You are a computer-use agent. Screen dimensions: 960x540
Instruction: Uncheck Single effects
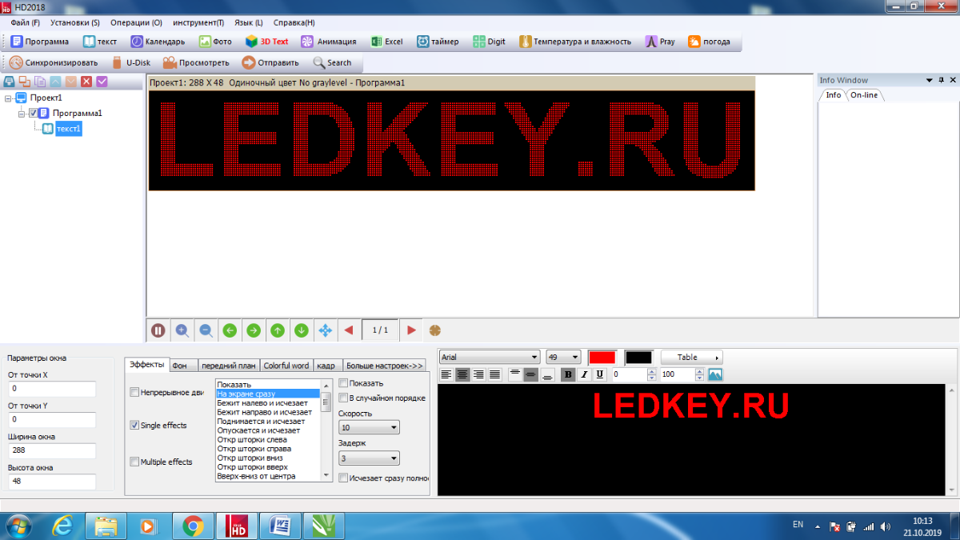coord(134,425)
